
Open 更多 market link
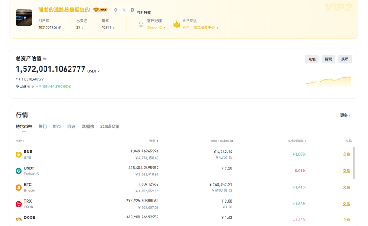click(345, 115)
